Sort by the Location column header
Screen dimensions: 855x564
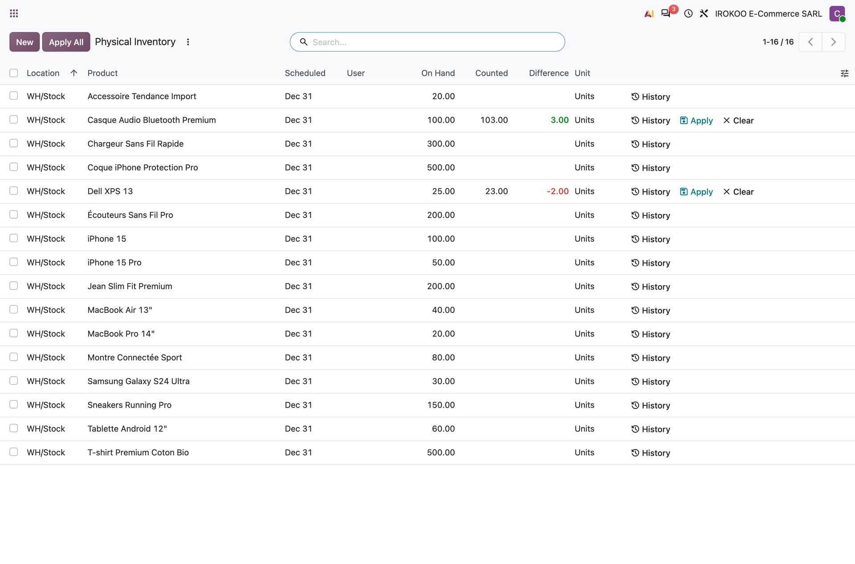43,73
